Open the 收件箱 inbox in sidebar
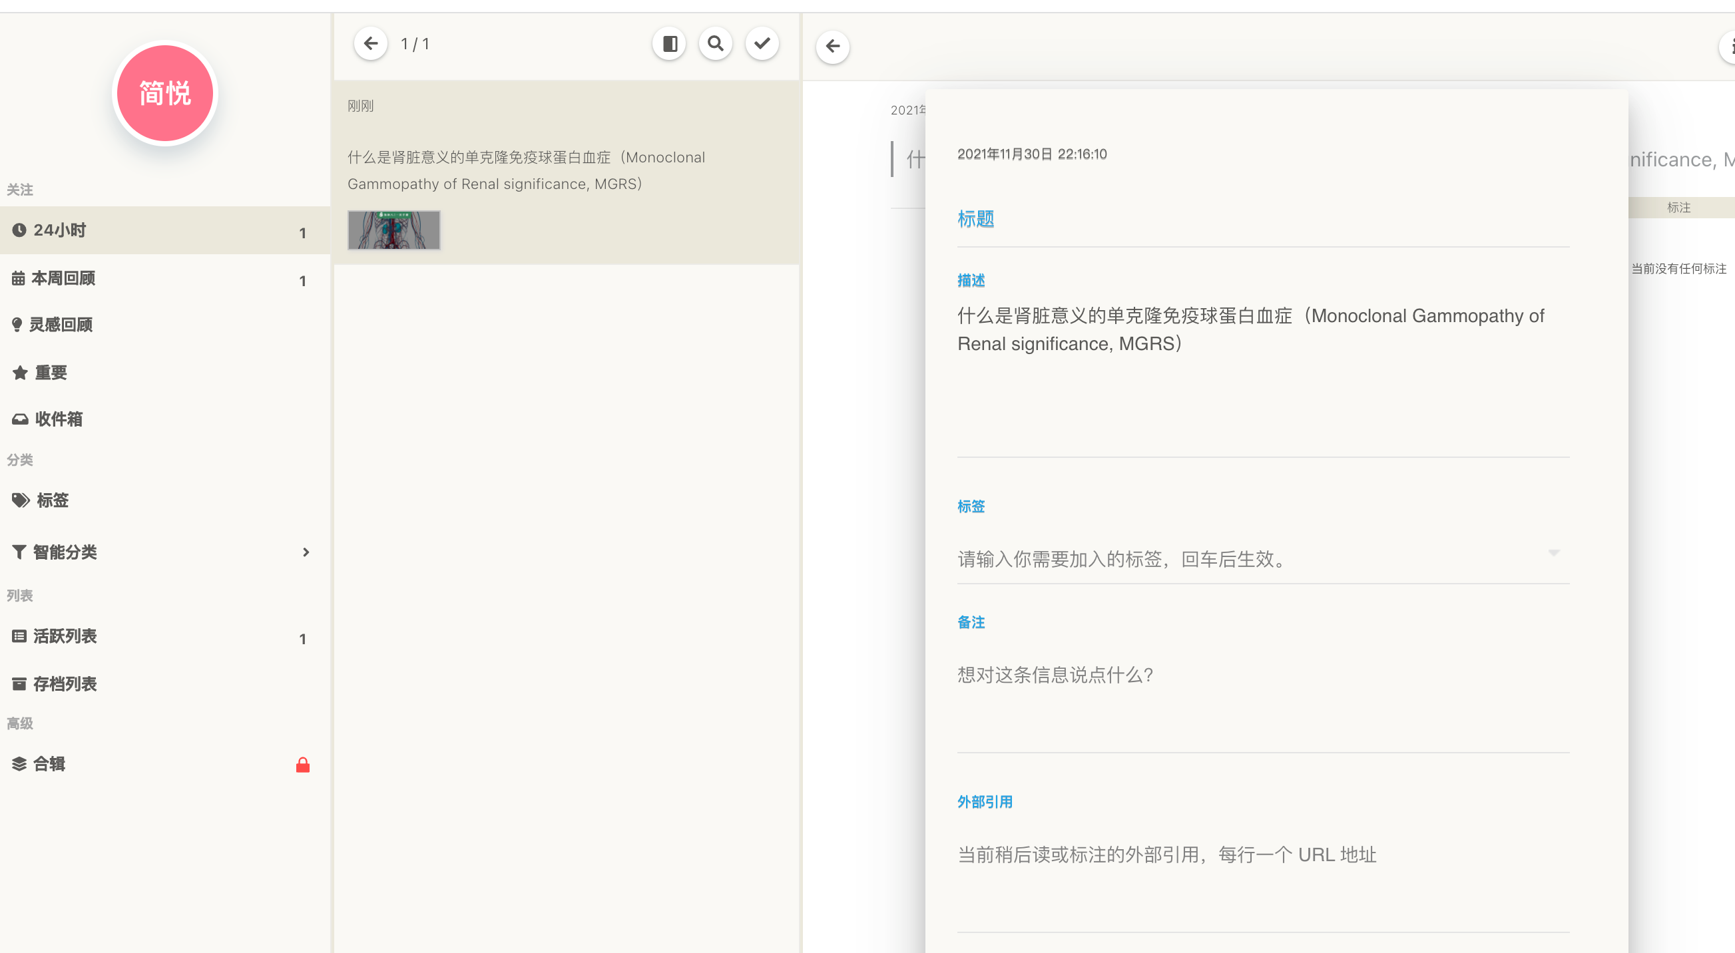The height and width of the screenshot is (953, 1735). (59, 419)
